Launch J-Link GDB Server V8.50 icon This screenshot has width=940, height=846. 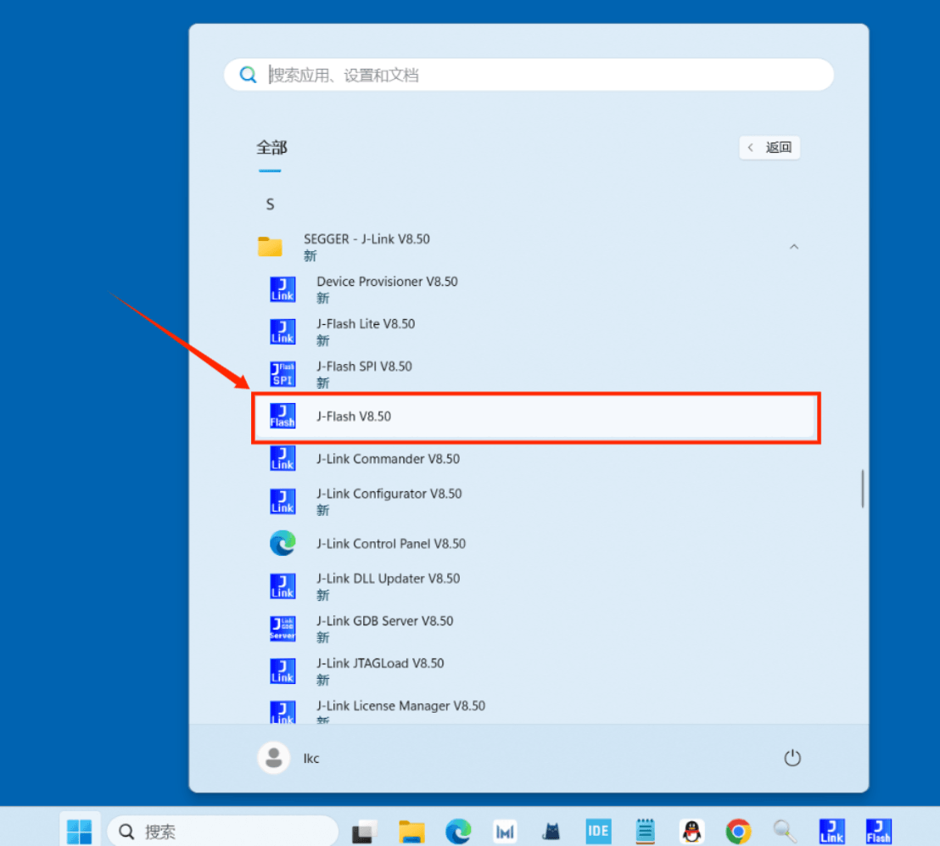(283, 629)
